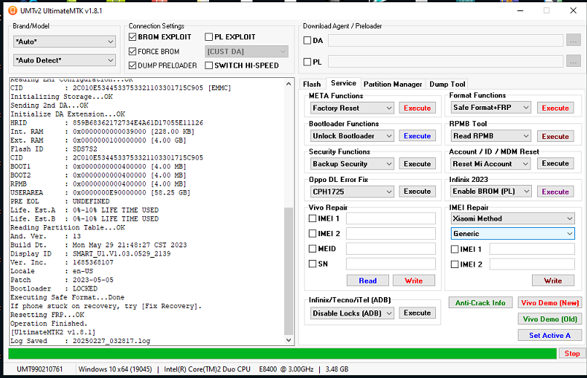Click the DA path input field

tap(446, 40)
